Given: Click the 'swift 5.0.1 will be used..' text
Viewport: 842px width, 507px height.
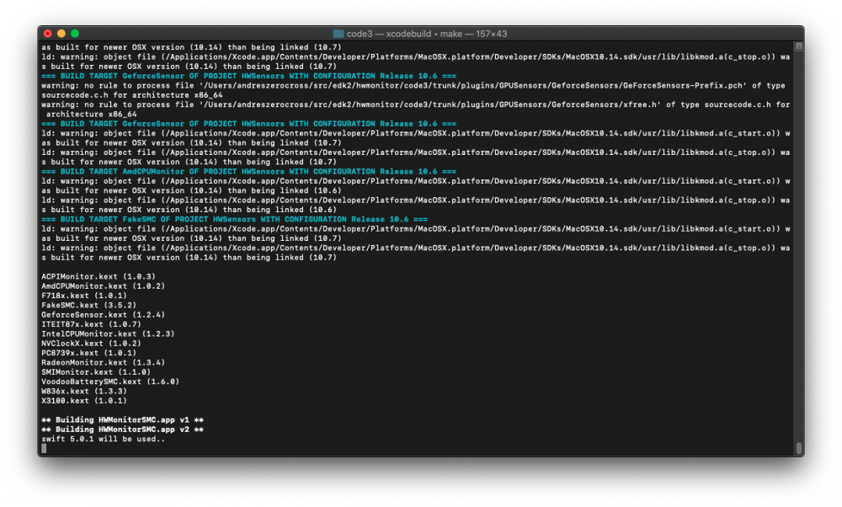Looking at the screenshot, I should point(103,439).
